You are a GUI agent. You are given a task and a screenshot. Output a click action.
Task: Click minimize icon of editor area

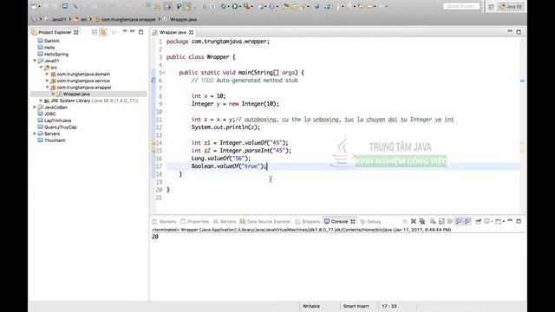click(x=510, y=32)
